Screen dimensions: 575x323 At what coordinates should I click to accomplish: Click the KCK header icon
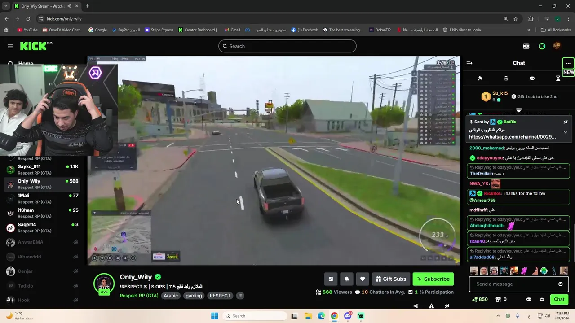click(x=526, y=46)
